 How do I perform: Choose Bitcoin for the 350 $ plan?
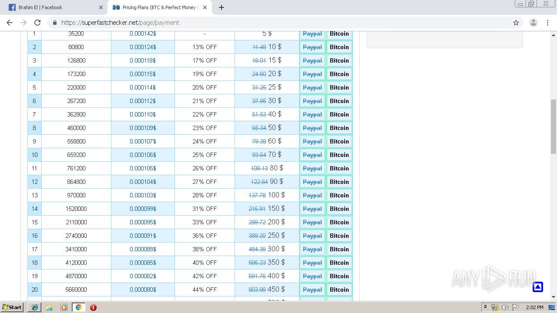[x=339, y=263]
